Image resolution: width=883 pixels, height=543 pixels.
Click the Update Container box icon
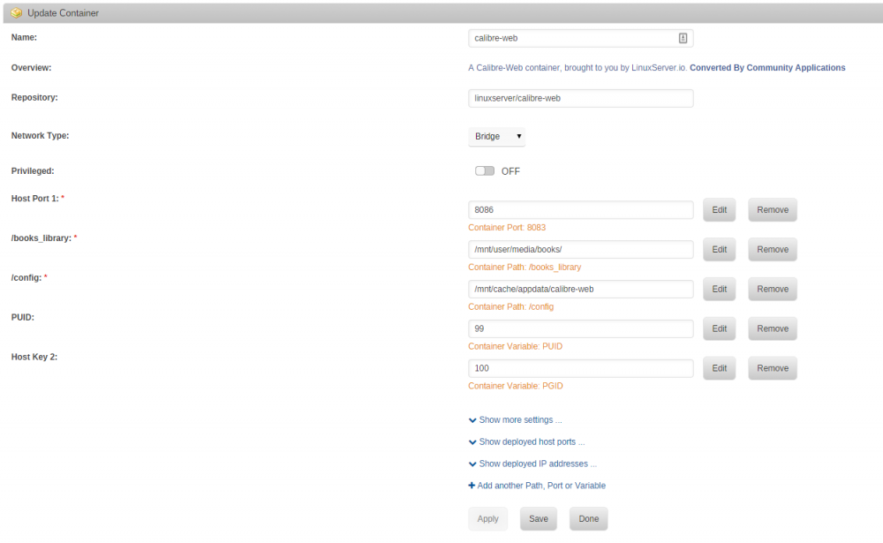[x=16, y=13]
